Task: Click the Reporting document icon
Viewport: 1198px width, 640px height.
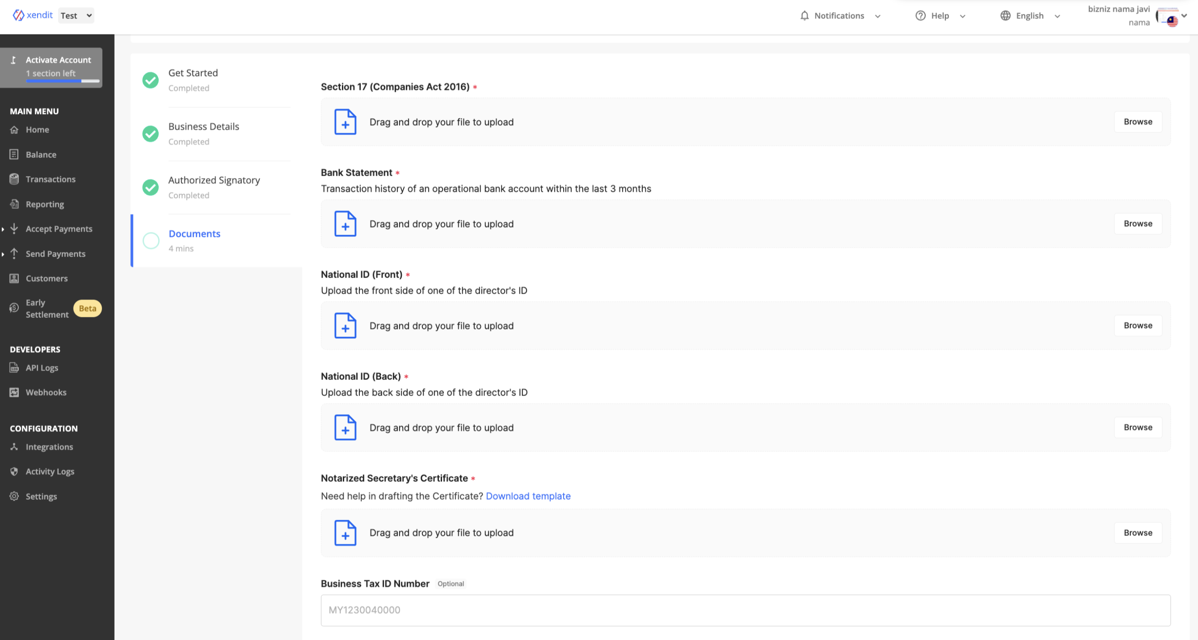Action: tap(14, 204)
